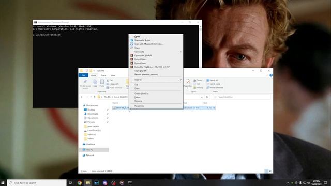Select Restore previous versions
This screenshot has height=186, width=331.
(146, 74)
